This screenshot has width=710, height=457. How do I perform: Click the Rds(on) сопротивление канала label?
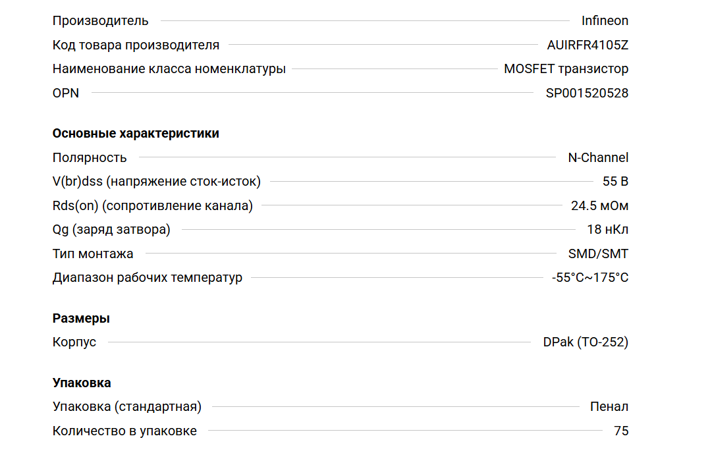[x=152, y=205]
